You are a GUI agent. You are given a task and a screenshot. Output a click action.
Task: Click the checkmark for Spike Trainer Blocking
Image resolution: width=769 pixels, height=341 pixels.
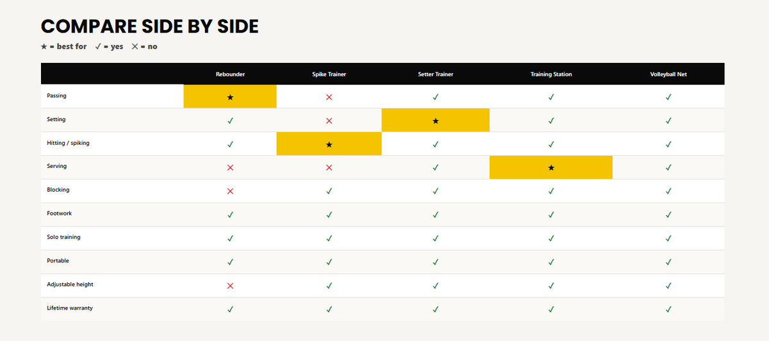coord(329,191)
